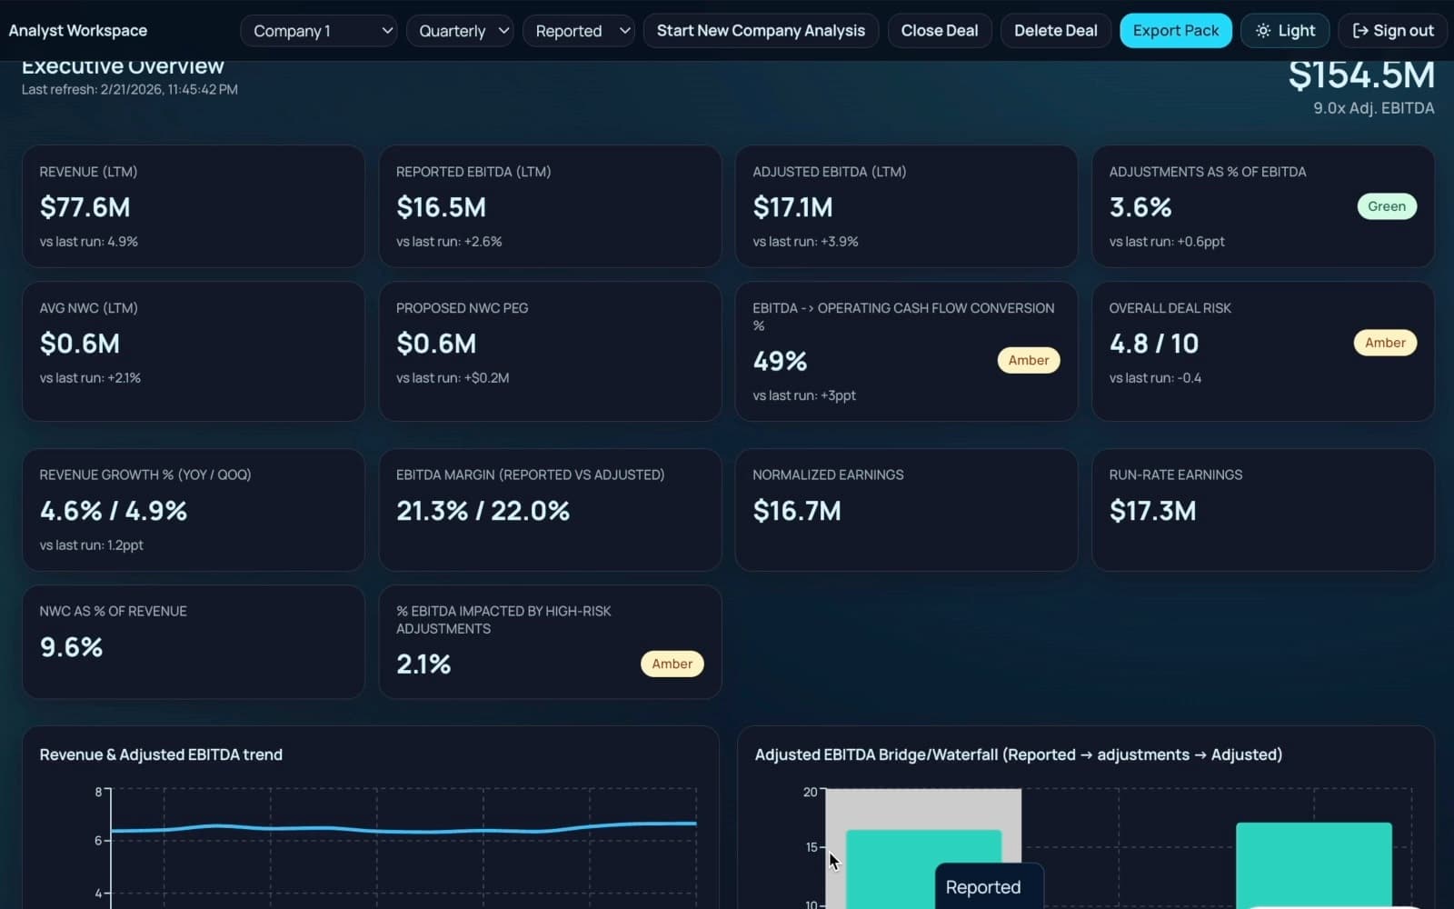This screenshot has height=909, width=1454.
Task: Click the Amber badge on Overall Deal Risk card
Action: [x=1385, y=343]
